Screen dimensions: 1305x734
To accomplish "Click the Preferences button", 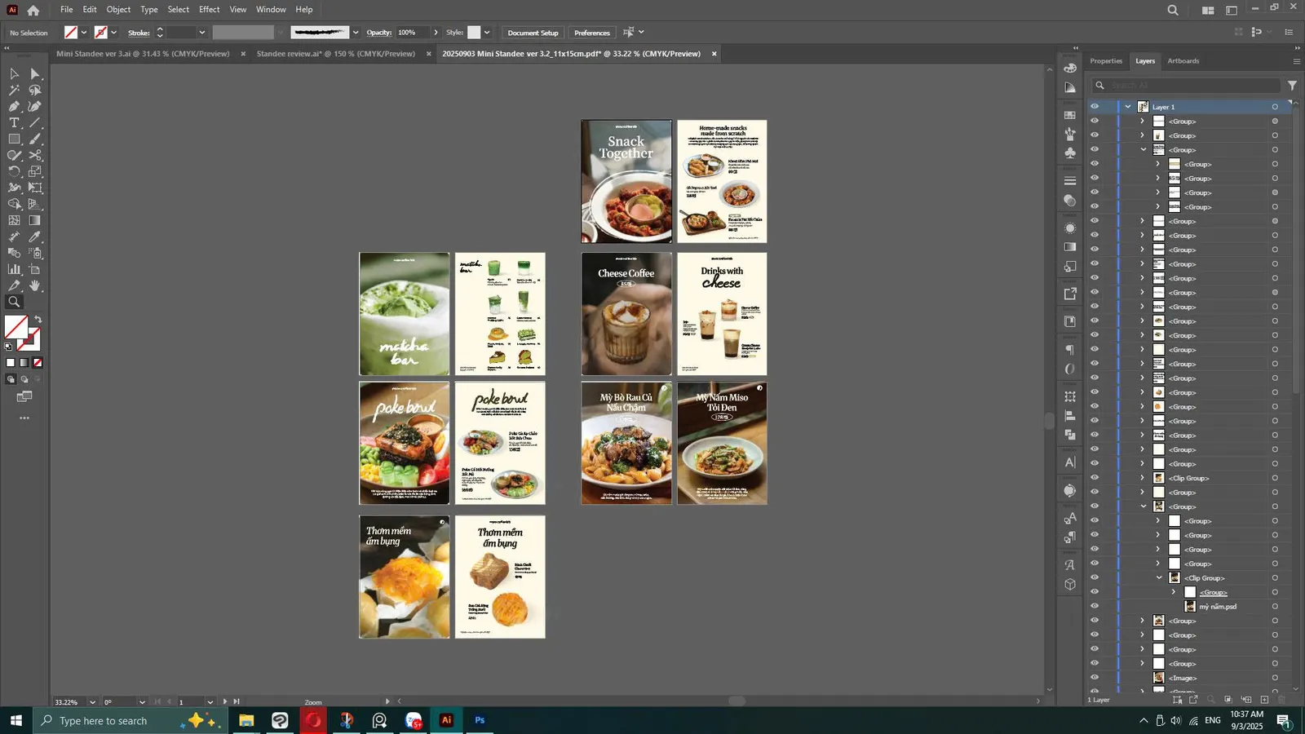I will 592,33.
